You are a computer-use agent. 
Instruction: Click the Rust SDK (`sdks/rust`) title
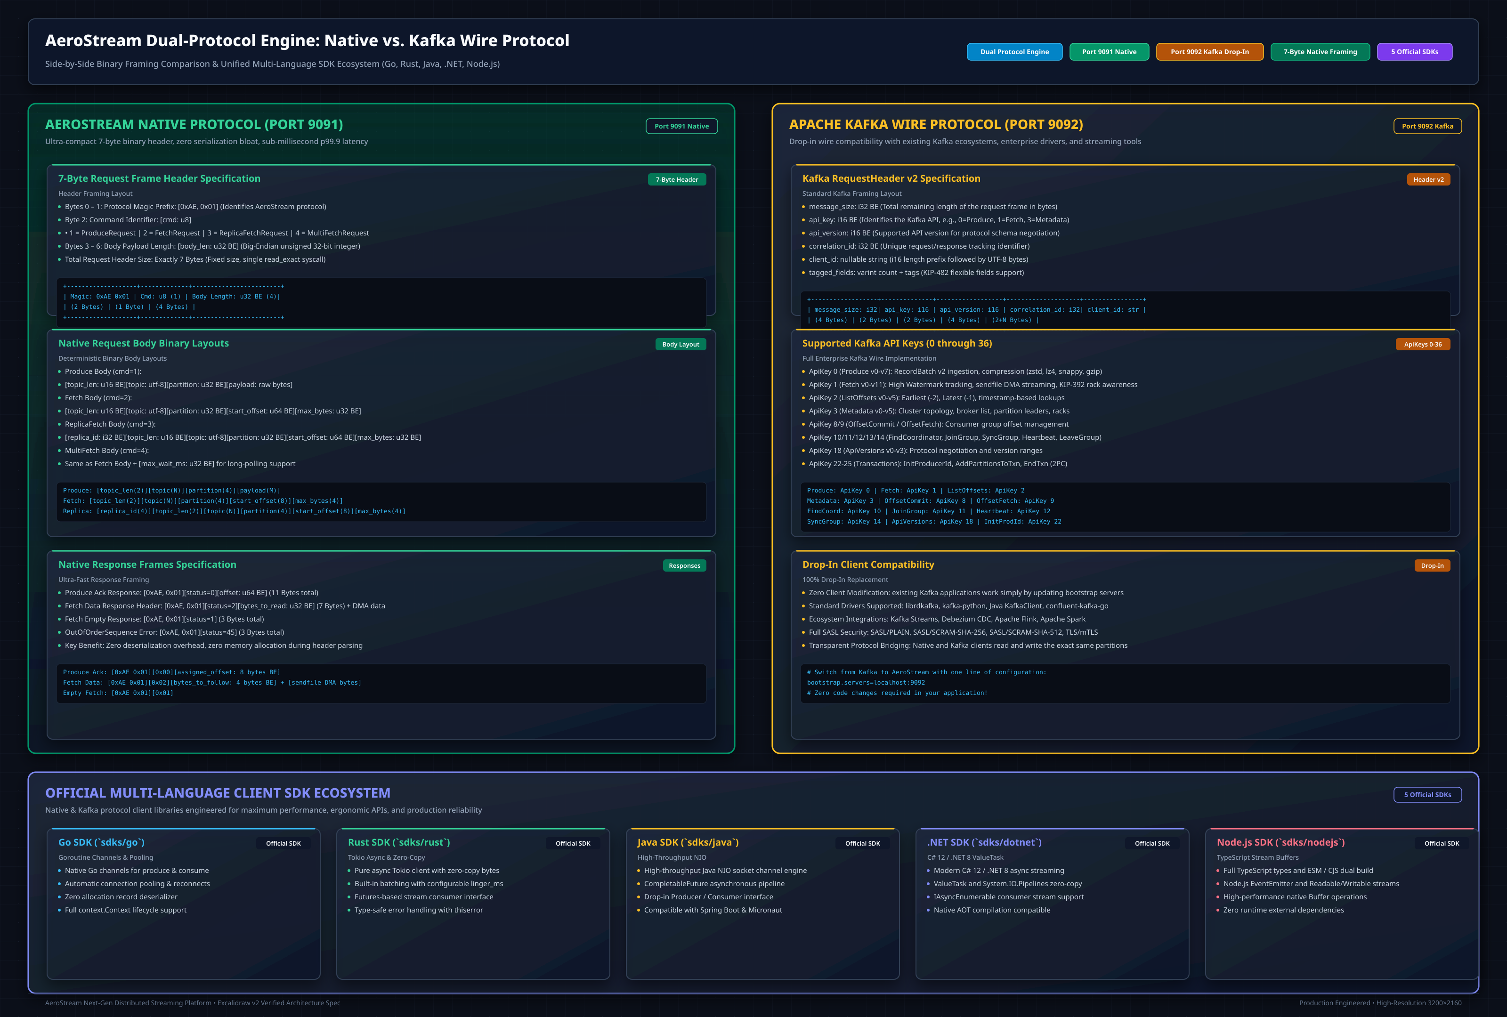point(399,842)
